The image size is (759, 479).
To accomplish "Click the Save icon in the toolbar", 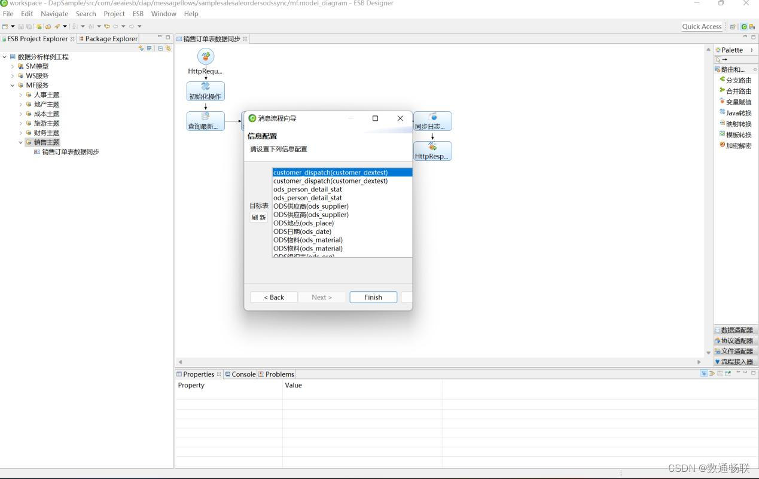I will point(21,26).
